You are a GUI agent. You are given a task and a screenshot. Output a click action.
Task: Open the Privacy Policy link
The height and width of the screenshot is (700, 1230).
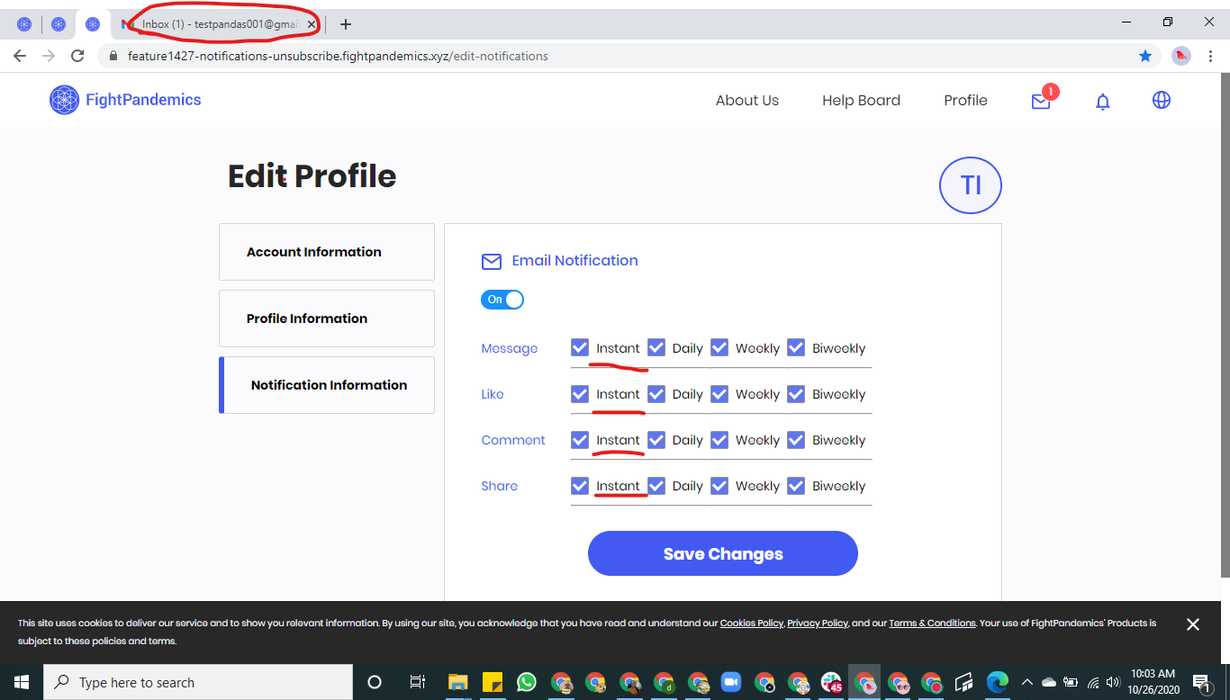(818, 623)
